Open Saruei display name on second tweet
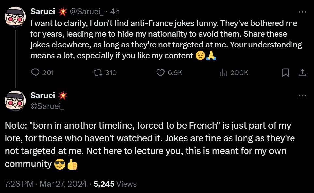The width and height of the screenshot is (314, 193). (x=43, y=96)
